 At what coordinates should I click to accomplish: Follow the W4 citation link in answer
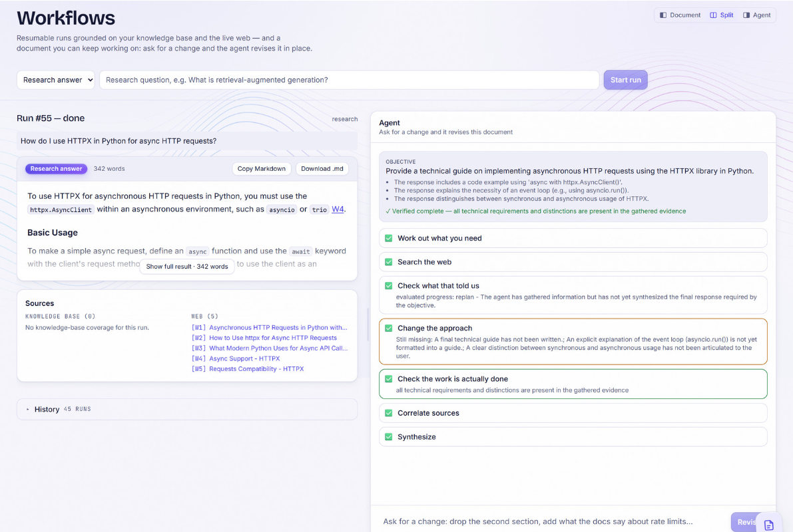point(338,209)
